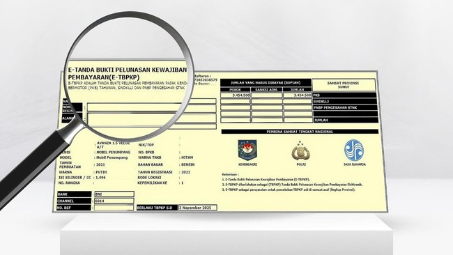Click the 'WARNA TNKB' label

pyautogui.click(x=150, y=157)
